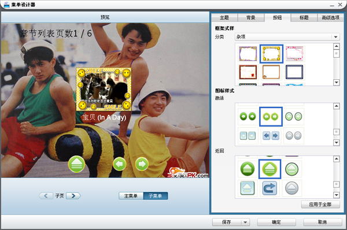
Task: Open the dropdown arrow beside 保存
Action: tap(245, 222)
